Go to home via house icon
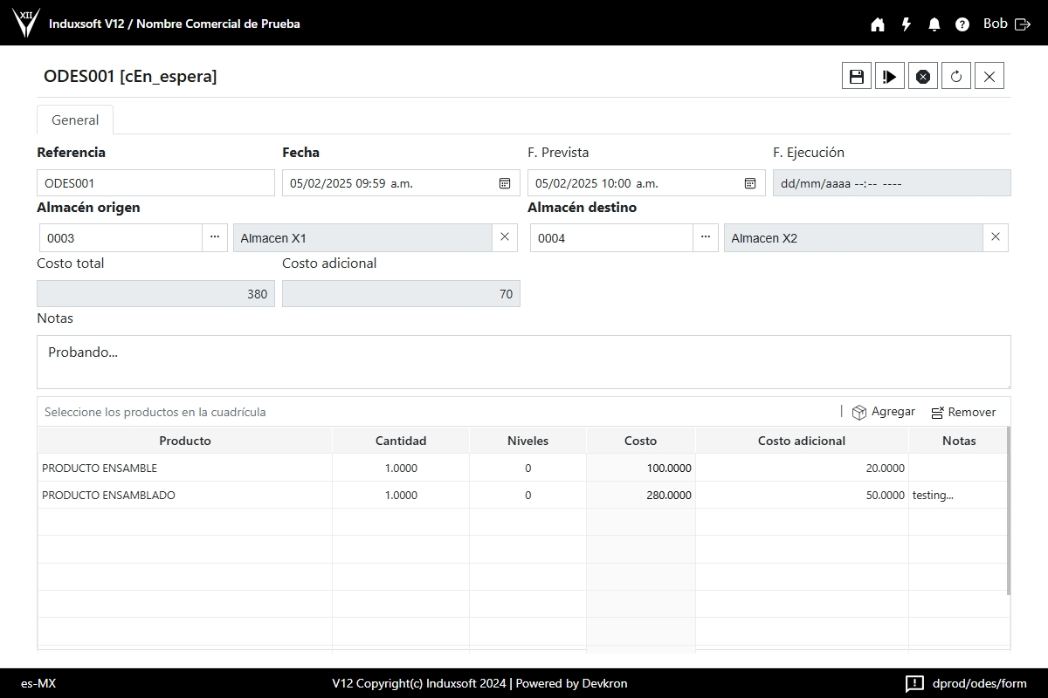Image resolution: width=1048 pixels, height=698 pixels. (x=878, y=24)
